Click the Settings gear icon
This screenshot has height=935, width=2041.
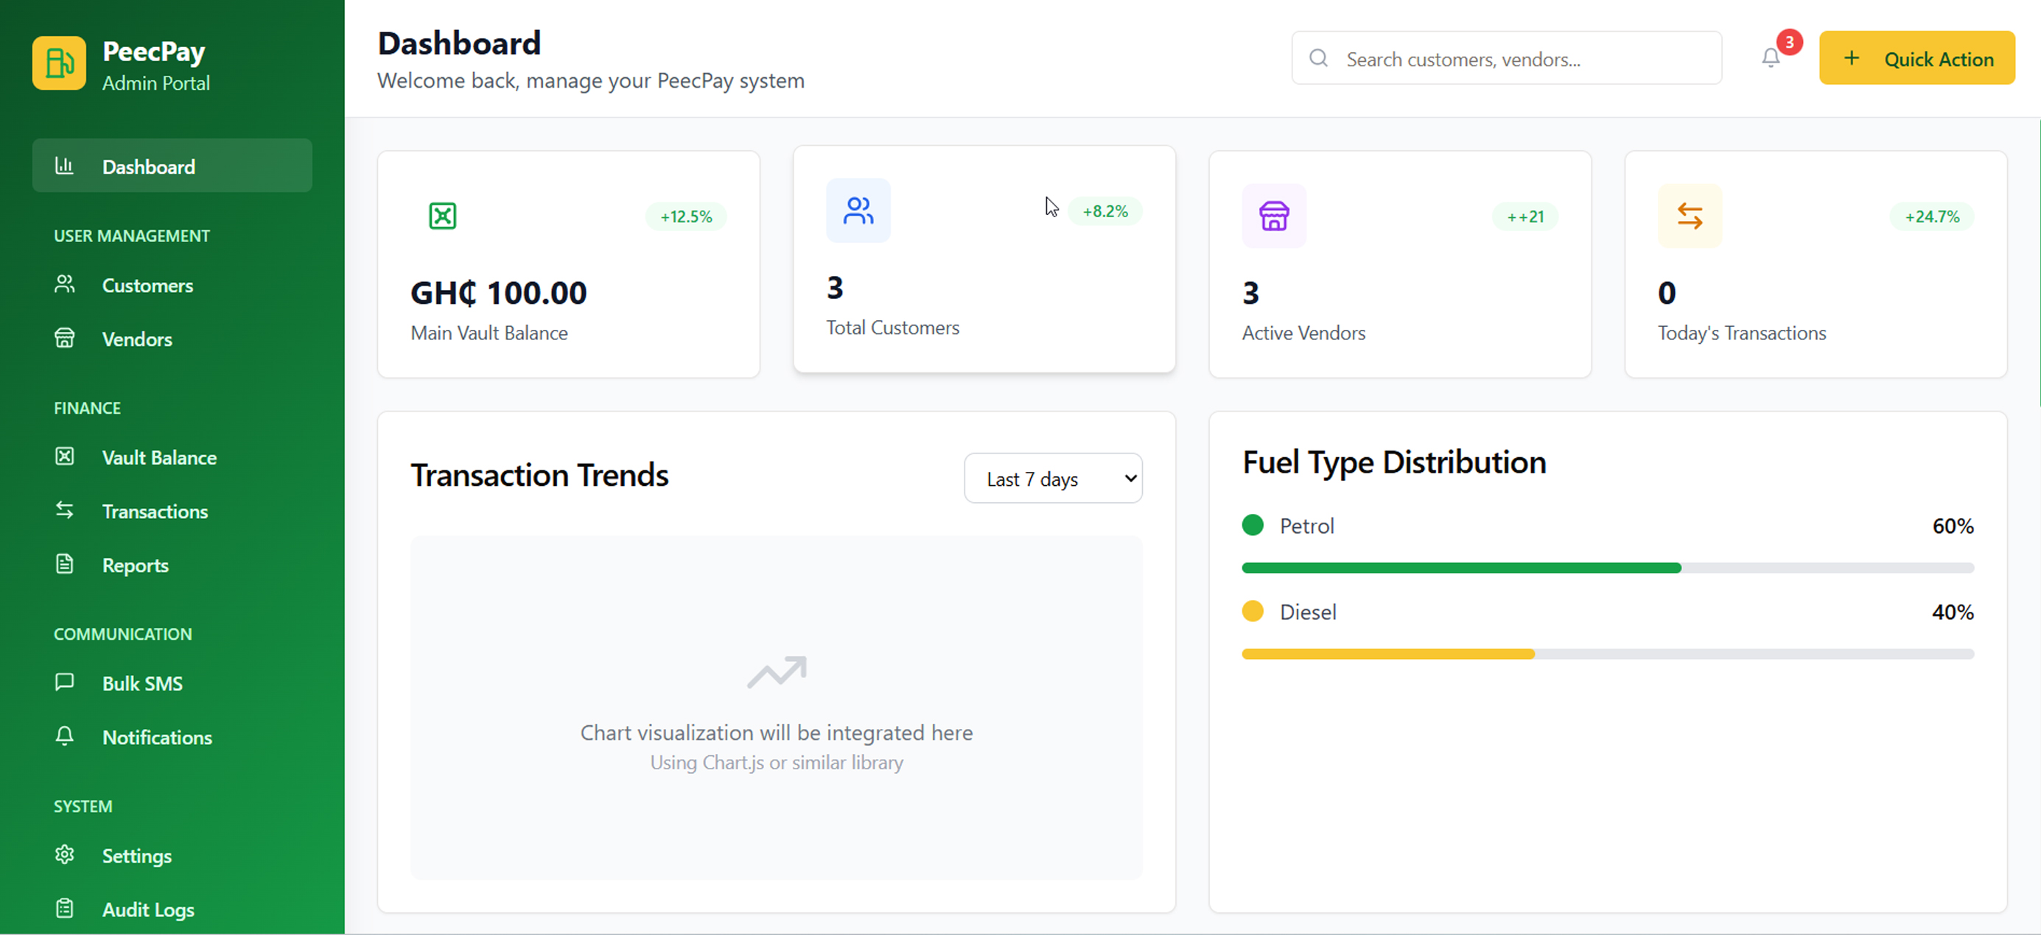64,855
